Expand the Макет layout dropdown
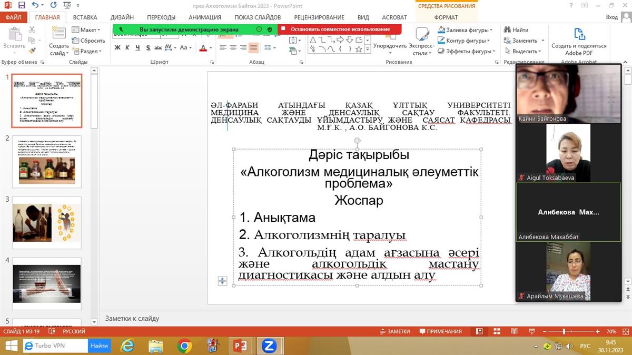The width and height of the screenshot is (632, 355). click(86, 30)
